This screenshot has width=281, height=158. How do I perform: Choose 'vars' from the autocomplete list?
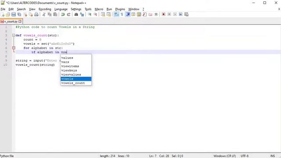[76, 62]
